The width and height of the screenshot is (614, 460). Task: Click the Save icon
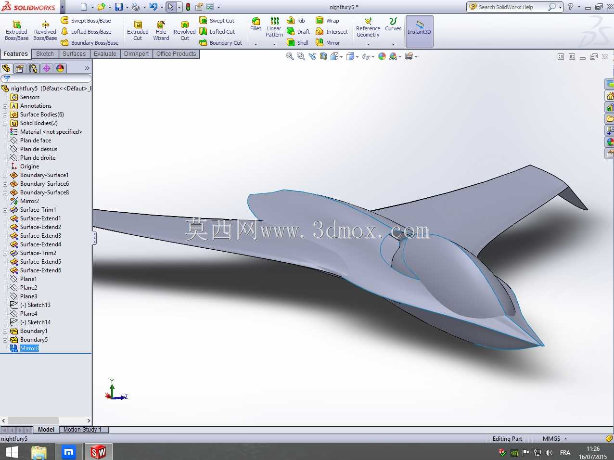[x=118, y=7]
